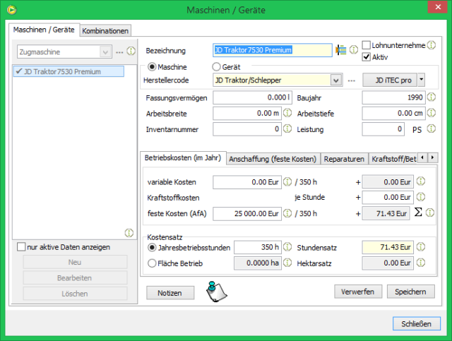Viewport: 452px width, 341px height.
Task: Enable the Lohnunternehmen checkbox
Action: click(367, 45)
